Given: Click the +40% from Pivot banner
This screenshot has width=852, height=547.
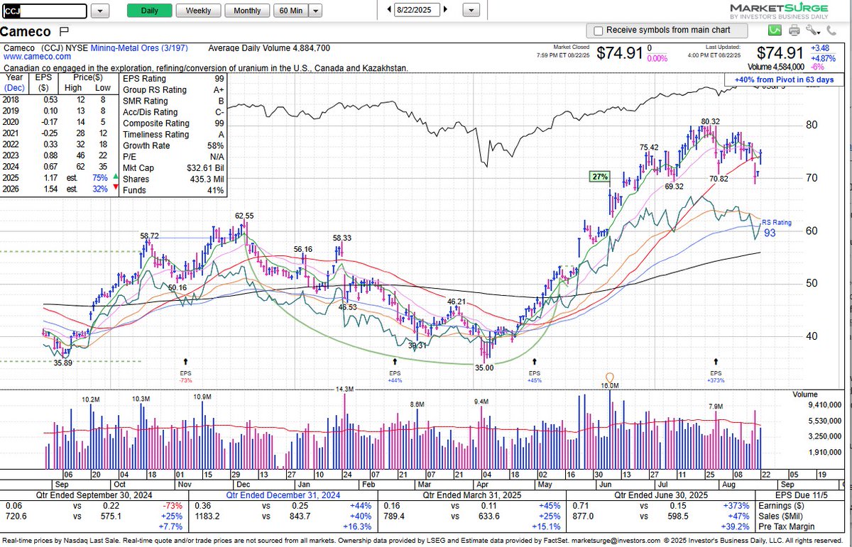Looking at the screenshot, I should pyautogui.click(x=783, y=80).
